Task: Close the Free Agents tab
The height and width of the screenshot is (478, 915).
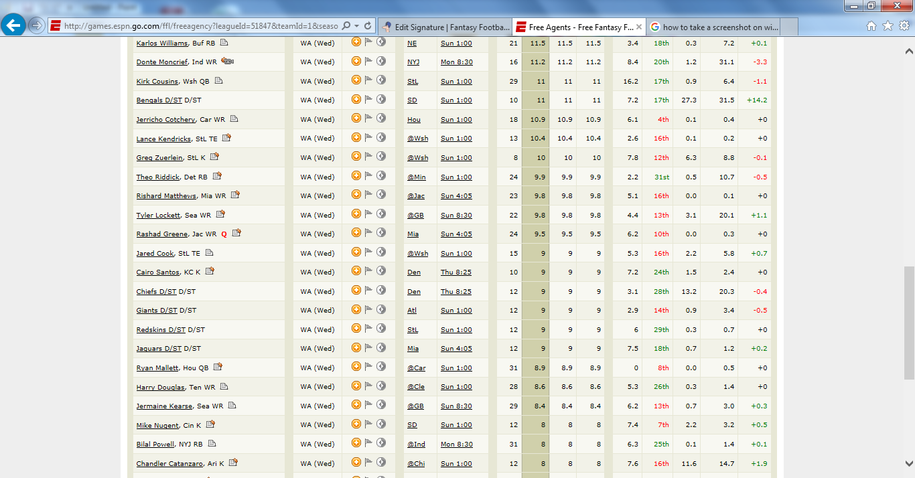Action: click(639, 27)
